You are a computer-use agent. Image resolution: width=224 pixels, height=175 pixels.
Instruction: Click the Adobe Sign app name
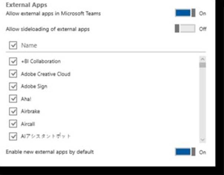pos(34,86)
